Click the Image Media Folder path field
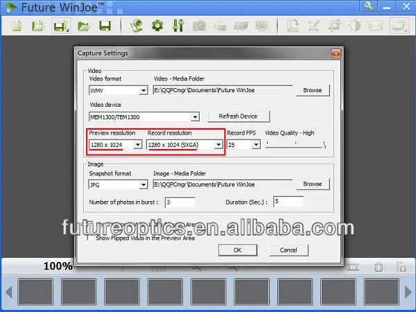 click(223, 184)
